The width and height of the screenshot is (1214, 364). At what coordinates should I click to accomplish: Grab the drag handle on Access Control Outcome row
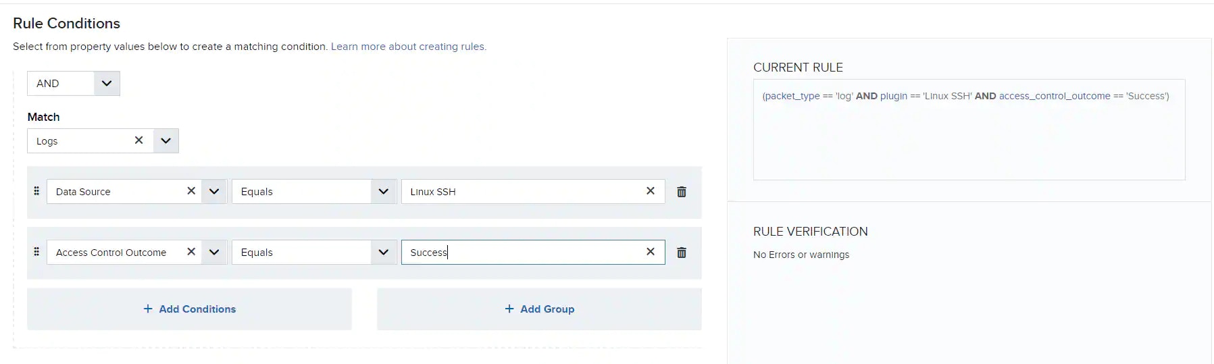(x=36, y=252)
